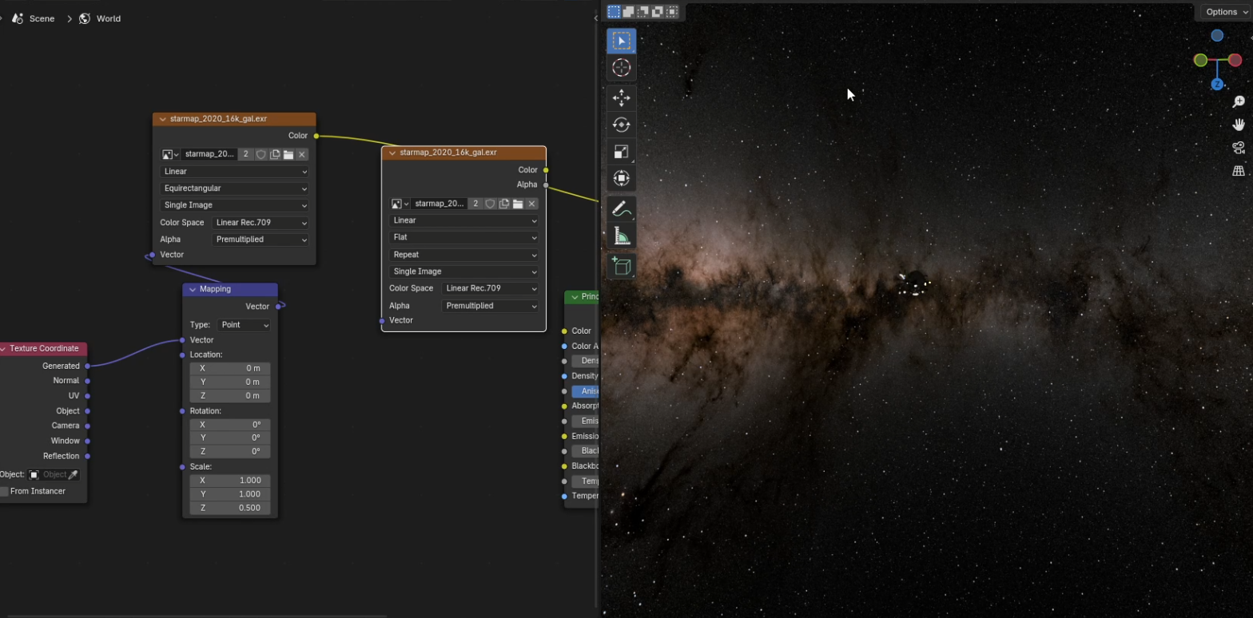Duplicate image in Equirectangular starmap node
The height and width of the screenshot is (618, 1253).
(275, 154)
